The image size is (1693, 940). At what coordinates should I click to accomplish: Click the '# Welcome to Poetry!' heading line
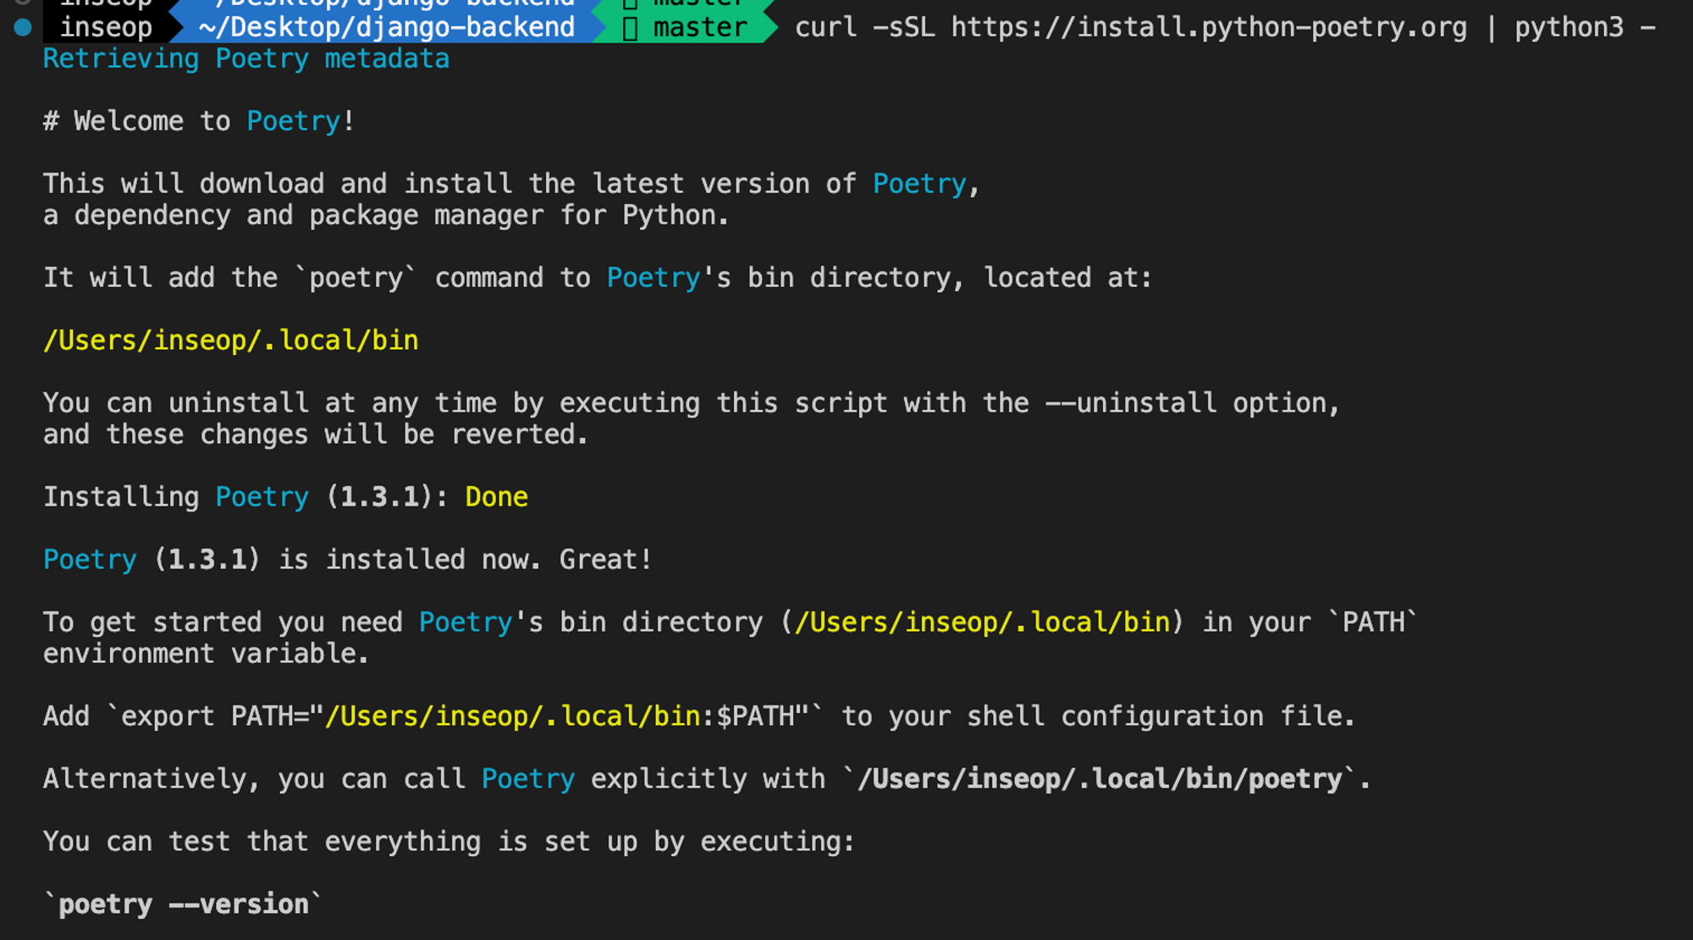199,121
